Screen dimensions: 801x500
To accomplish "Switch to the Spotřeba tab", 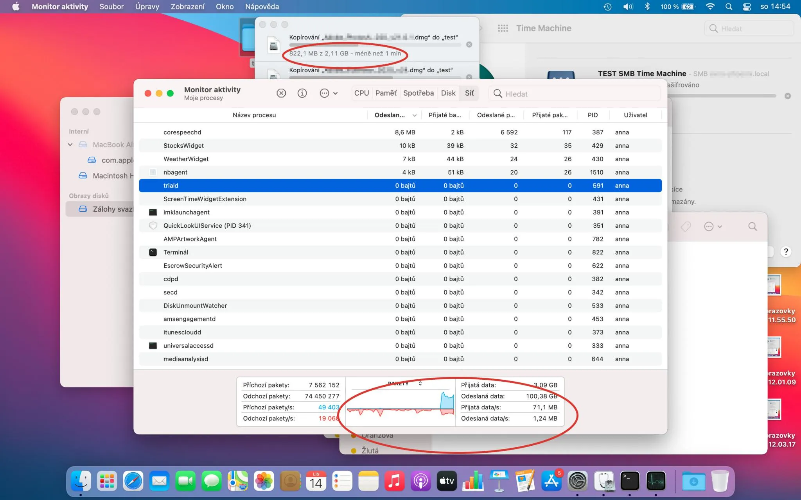I will pyautogui.click(x=418, y=93).
